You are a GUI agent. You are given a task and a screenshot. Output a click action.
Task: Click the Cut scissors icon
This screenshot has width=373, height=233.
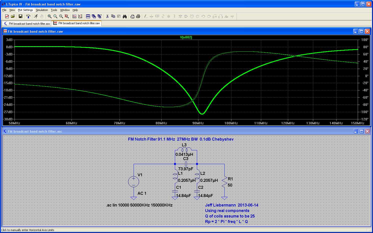pyautogui.click(x=107, y=16)
